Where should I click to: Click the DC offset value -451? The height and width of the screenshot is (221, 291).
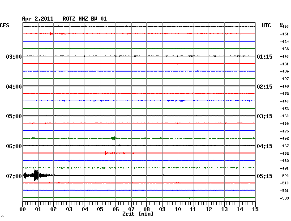coord(284,34)
